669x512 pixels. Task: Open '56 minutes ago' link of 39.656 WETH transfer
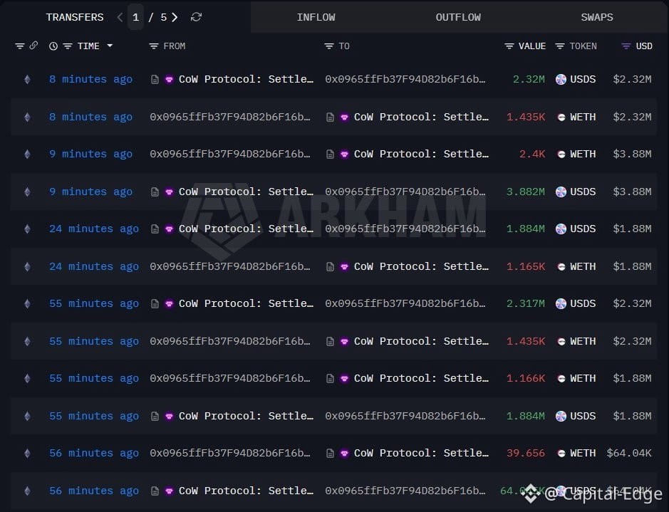94,453
